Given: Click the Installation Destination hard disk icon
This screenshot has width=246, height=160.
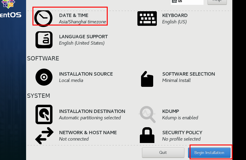Looking at the screenshot, I should [x=44, y=114].
